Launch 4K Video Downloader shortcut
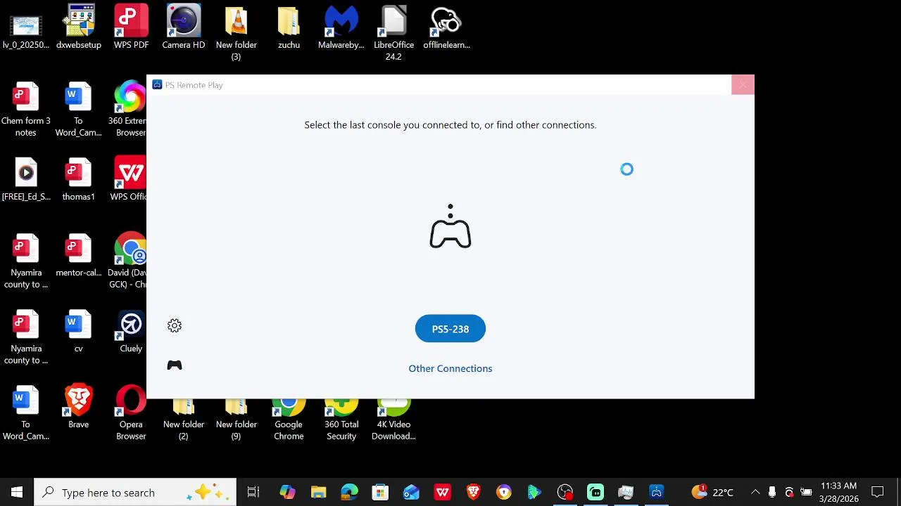 [x=393, y=420]
